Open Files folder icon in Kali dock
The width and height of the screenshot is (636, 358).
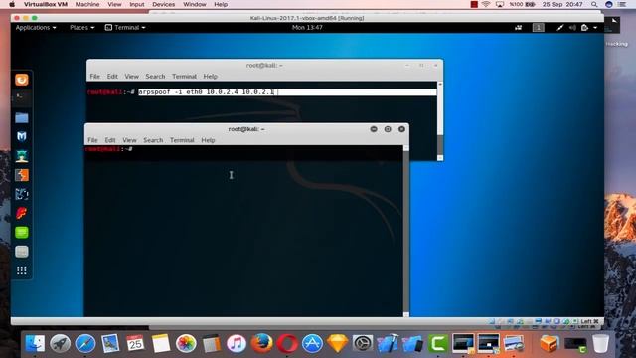point(22,117)
